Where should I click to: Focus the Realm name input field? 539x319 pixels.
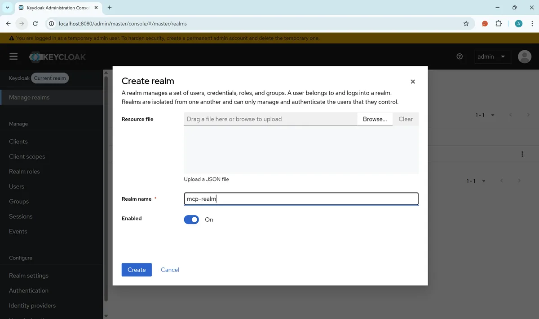click(301, 199)
